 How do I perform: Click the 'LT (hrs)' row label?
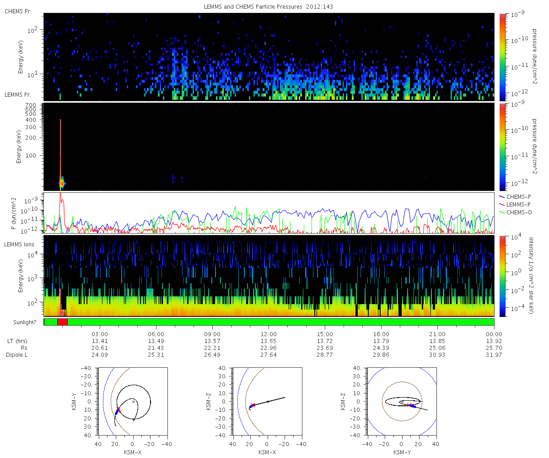click(16, 341)
